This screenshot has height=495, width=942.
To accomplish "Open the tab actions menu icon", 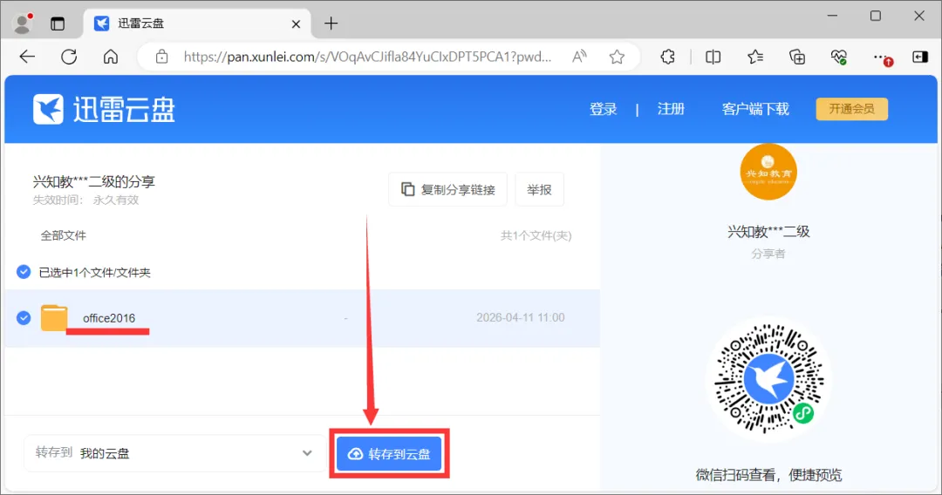I will [x=57, y=24].
